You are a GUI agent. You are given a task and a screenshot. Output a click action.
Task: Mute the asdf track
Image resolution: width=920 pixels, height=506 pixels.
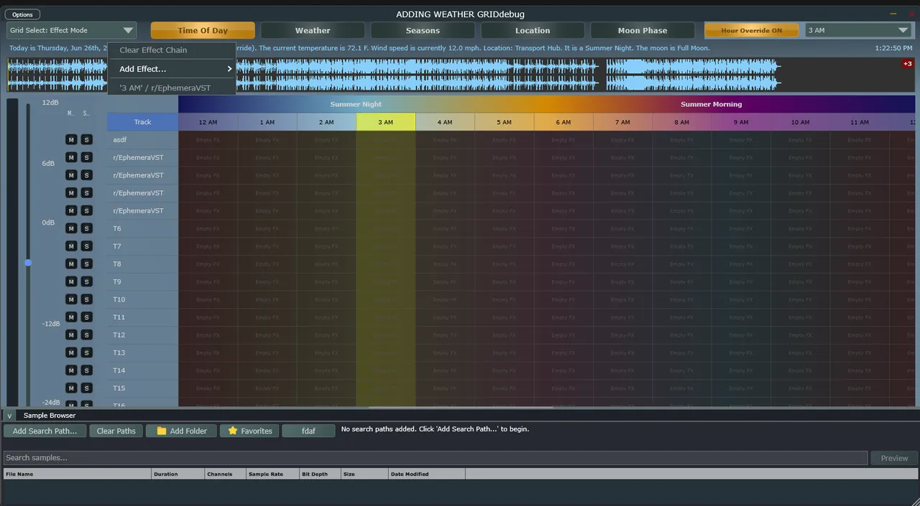click(71, 139)
